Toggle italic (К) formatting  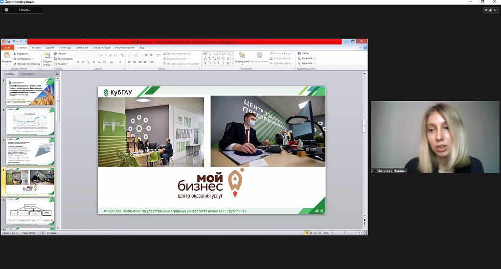(83, 62)
